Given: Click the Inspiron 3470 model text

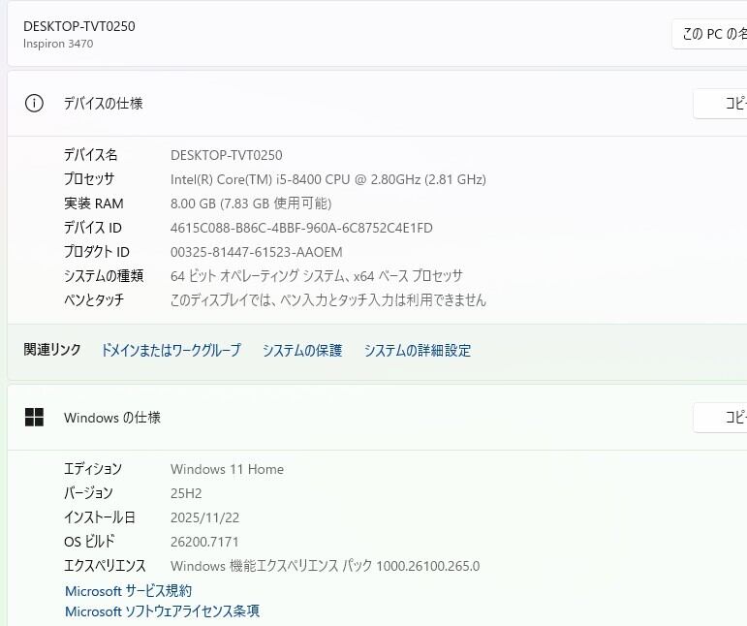Looking at the screenshot, I should 58,44.
